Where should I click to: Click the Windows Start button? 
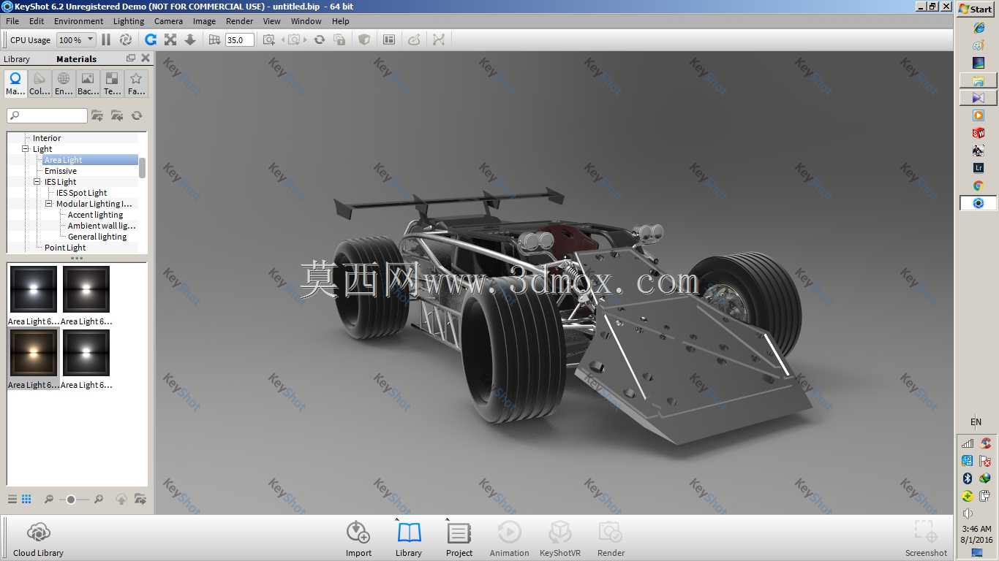click(x=976, y=9)
